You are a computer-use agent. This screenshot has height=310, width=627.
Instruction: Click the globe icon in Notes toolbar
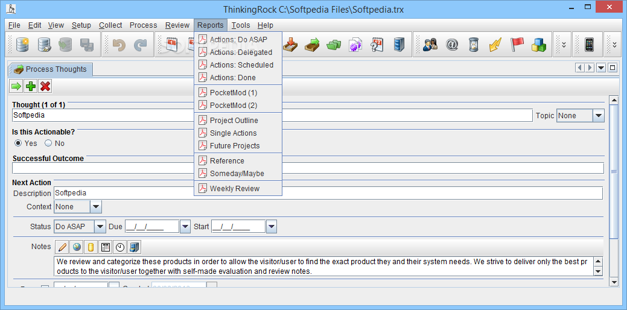(77, 247)
